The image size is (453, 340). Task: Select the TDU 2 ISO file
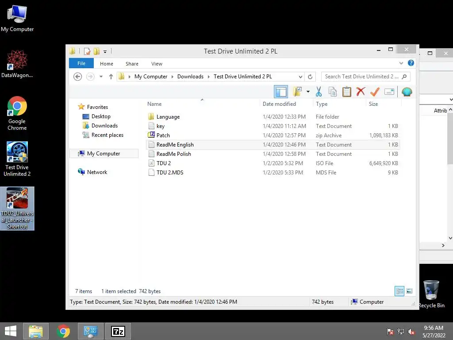[x=273, y=163]
